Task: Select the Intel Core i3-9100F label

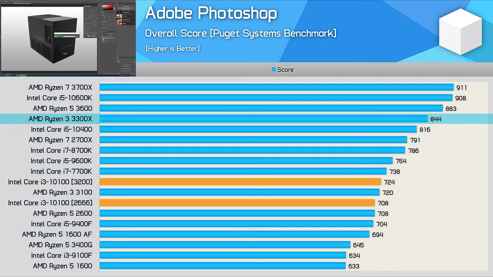Action: [62, 255]
